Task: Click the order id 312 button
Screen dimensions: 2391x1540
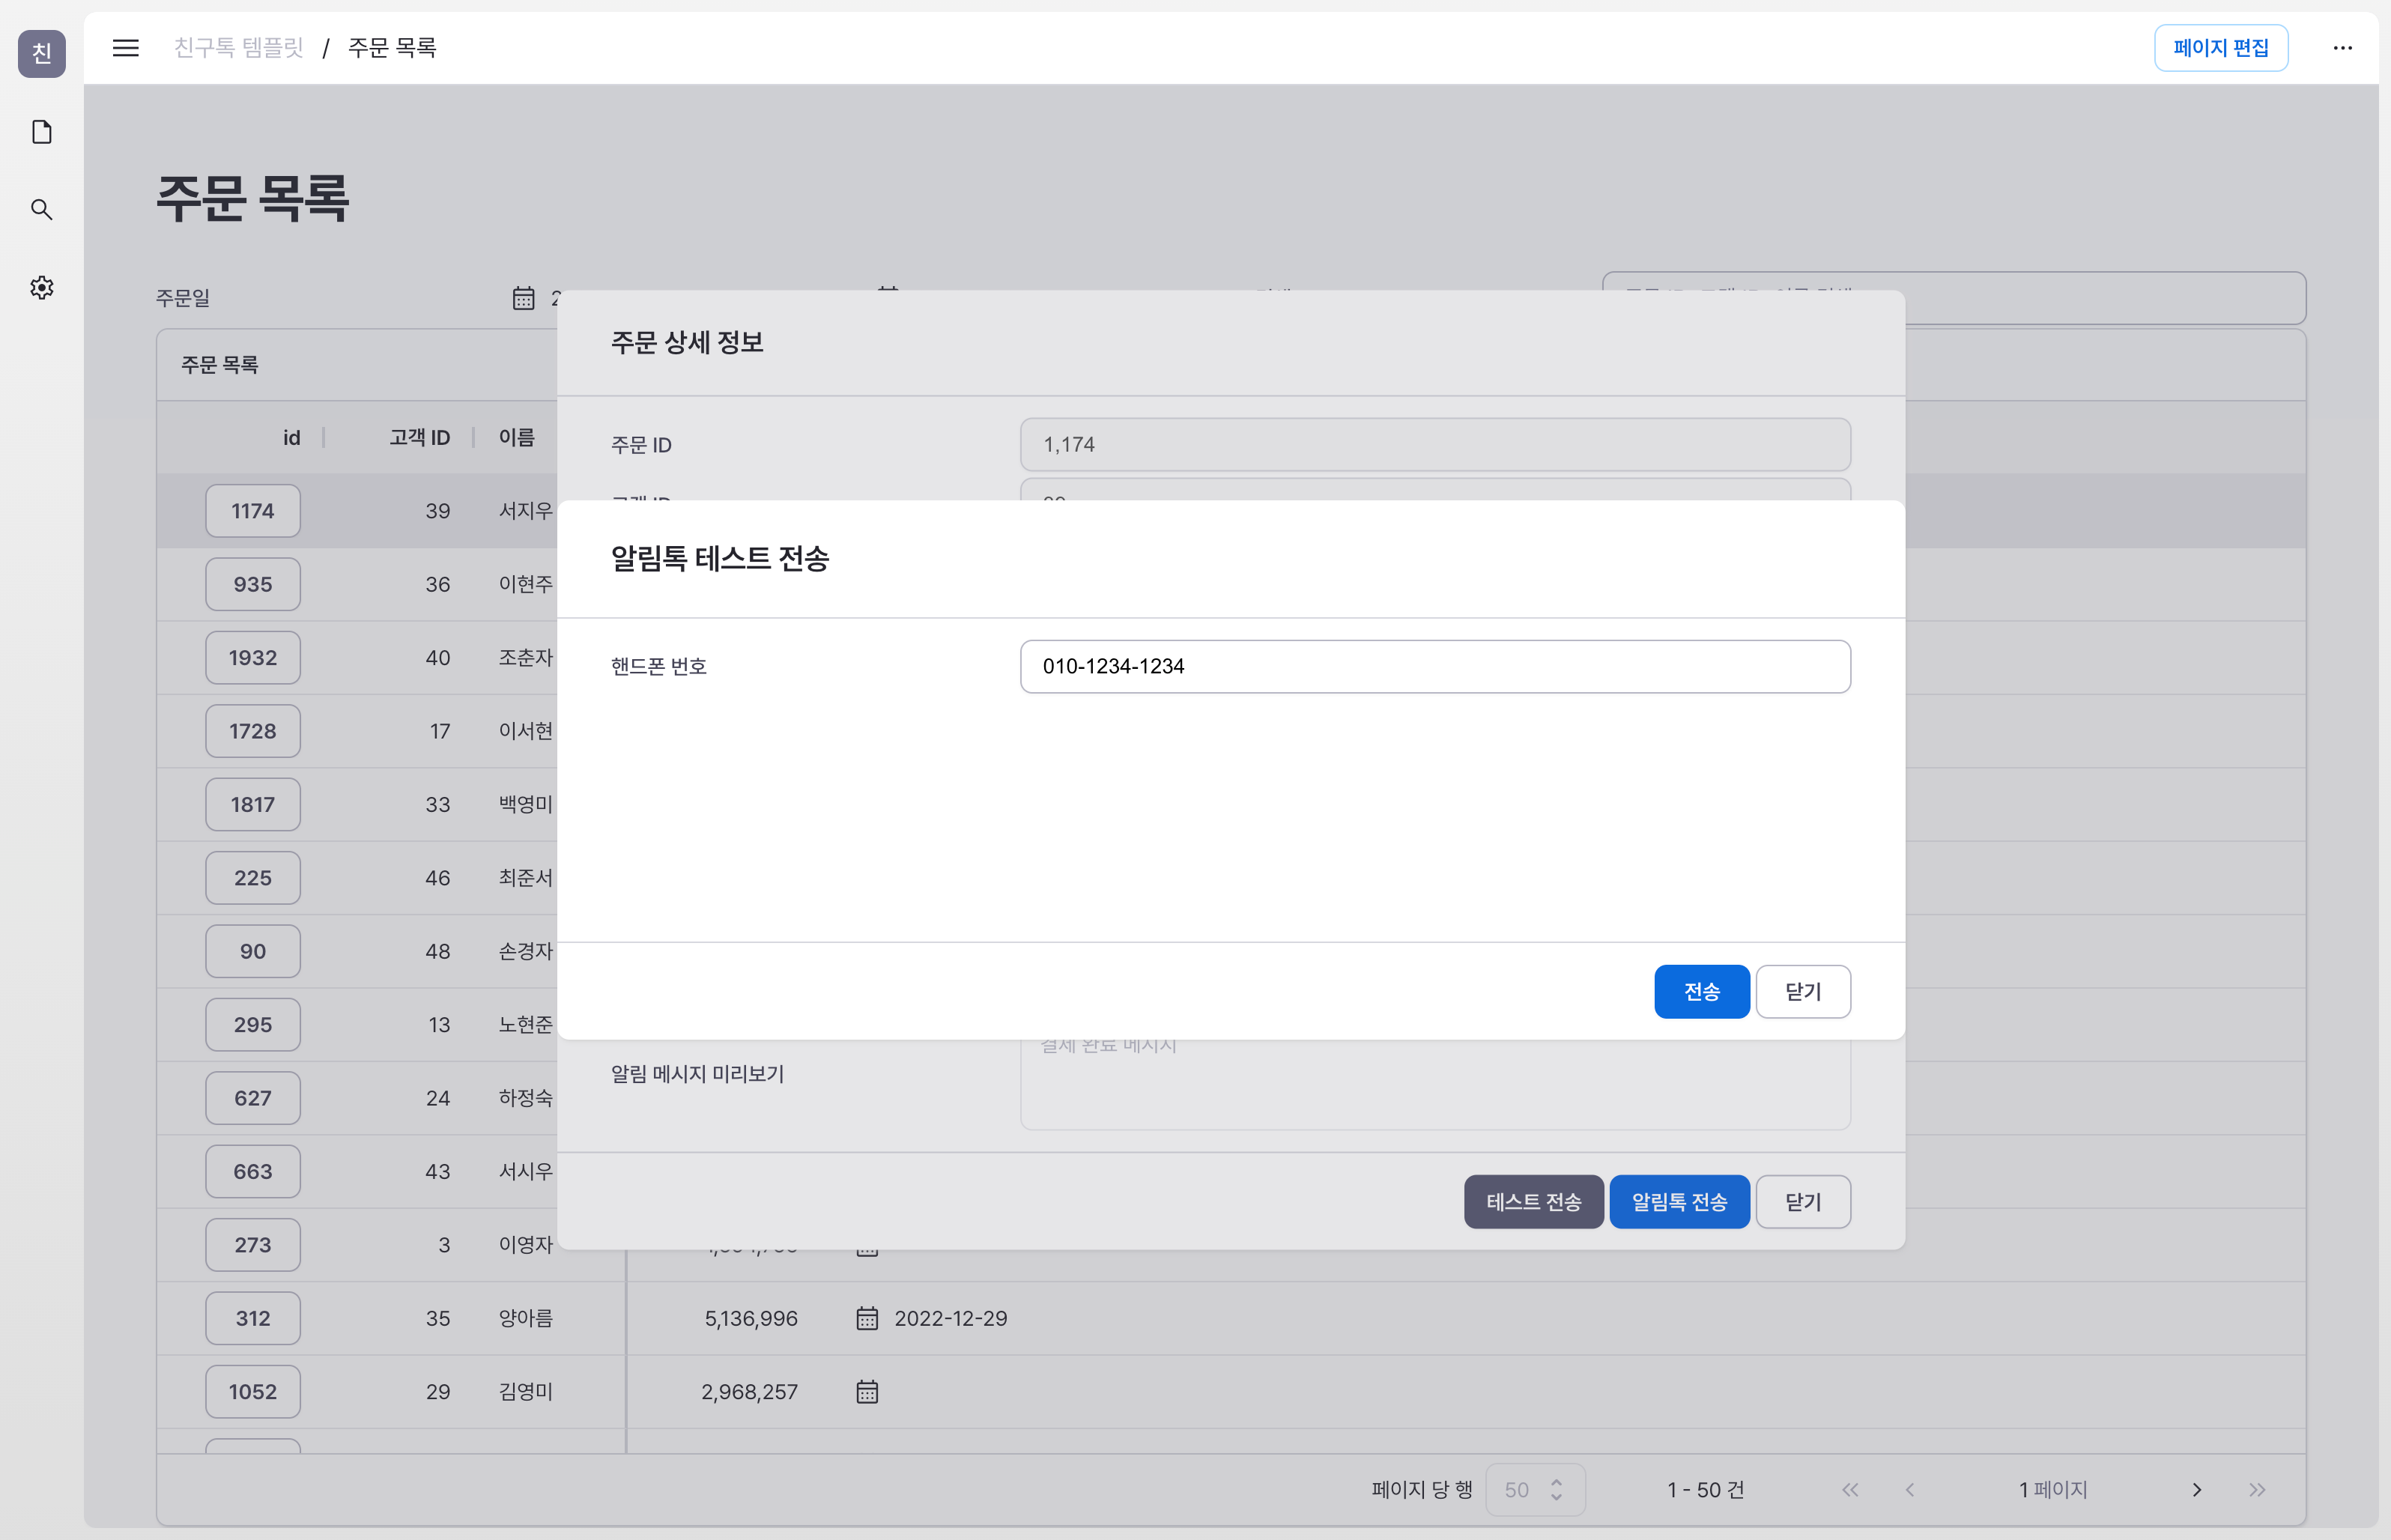Action: click(x=253, y=1318)
